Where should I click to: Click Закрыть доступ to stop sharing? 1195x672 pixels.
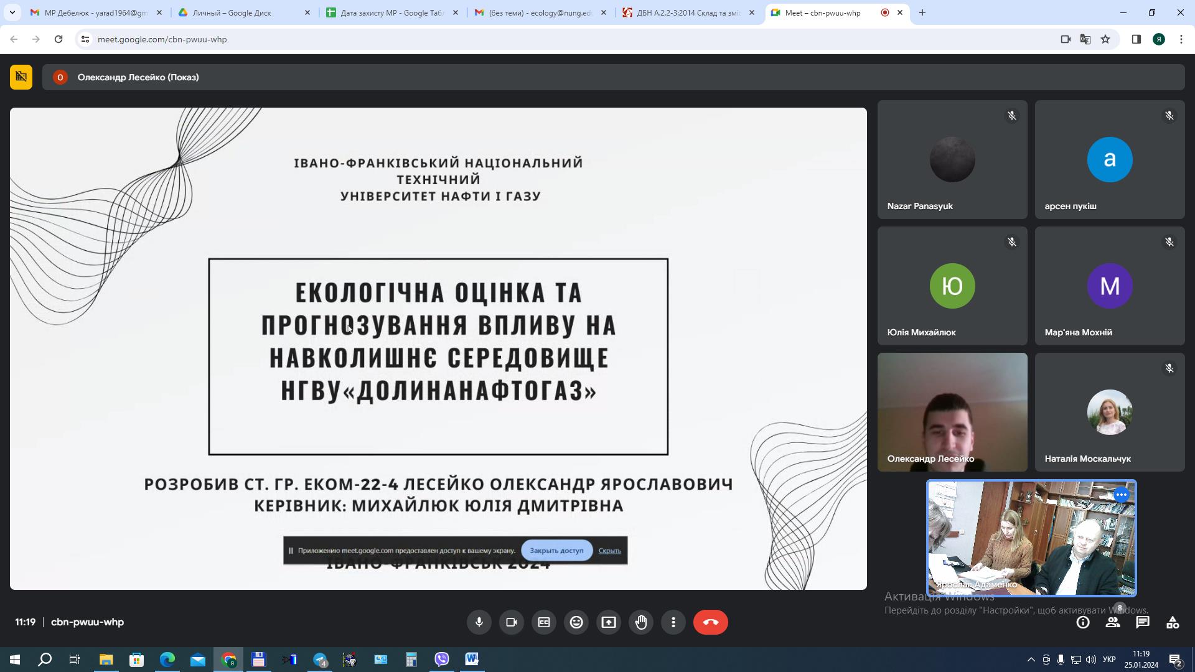click(556, 551)
